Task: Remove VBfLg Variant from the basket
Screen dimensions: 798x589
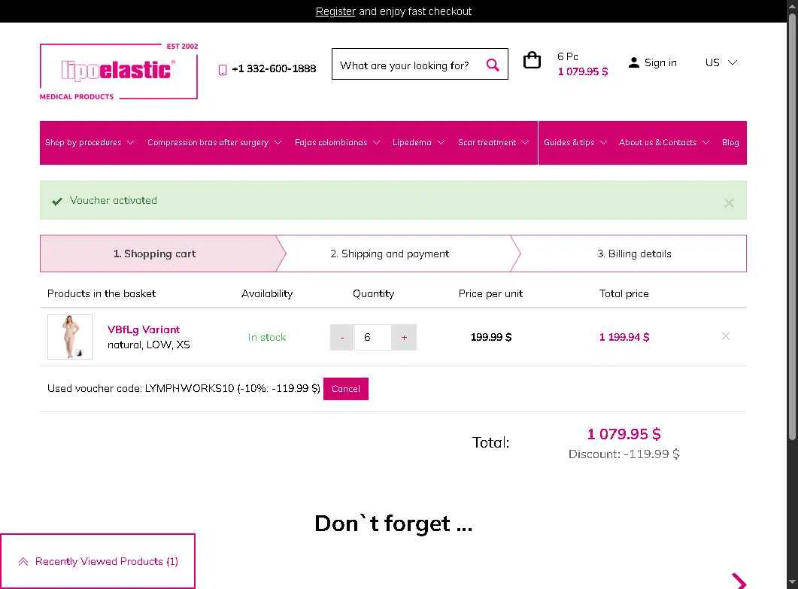Action: point(725,336)
